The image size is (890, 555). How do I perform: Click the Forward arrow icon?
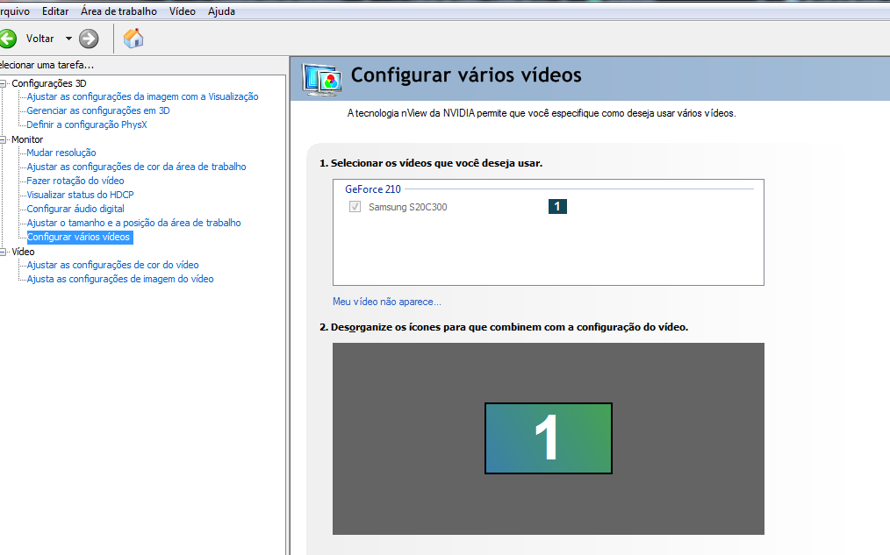[89, 39]
